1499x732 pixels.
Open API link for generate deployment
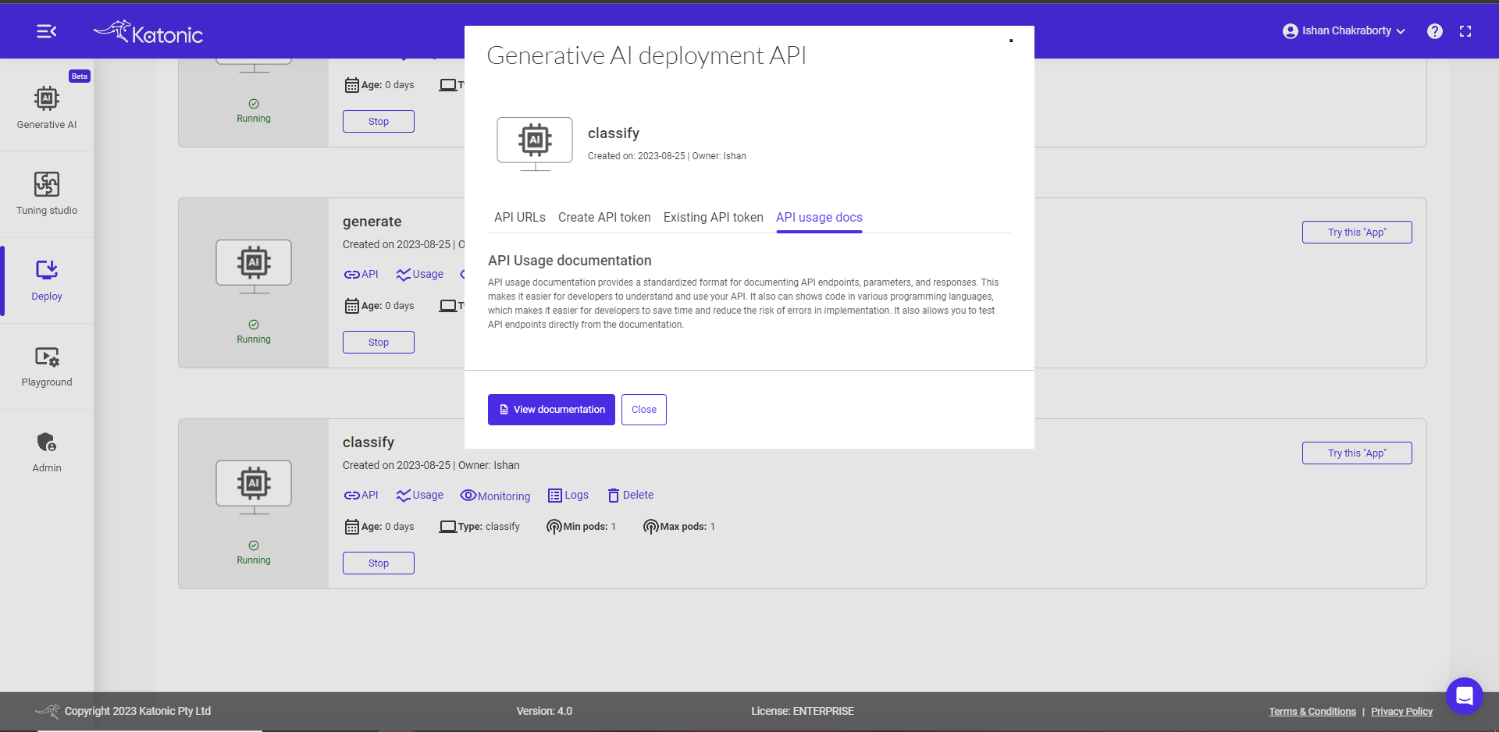click(x=361, y=274)
